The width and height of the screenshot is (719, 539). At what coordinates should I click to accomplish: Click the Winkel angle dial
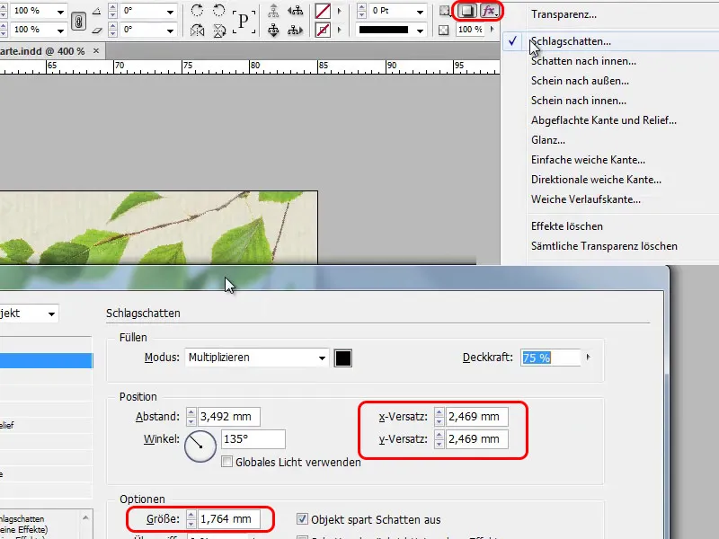(x=200, y=446)
